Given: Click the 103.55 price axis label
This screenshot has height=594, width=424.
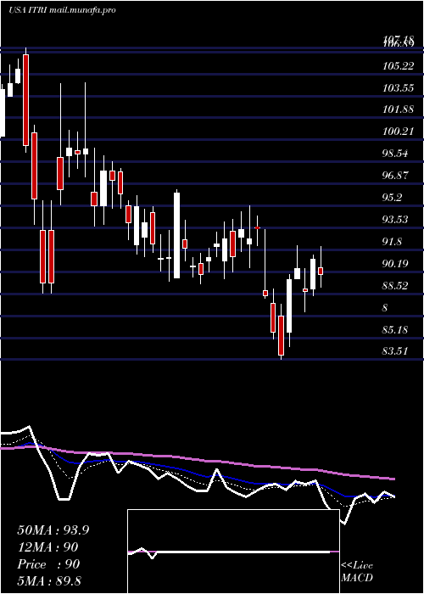Looking at the screenshot, I should coord(398,88).
